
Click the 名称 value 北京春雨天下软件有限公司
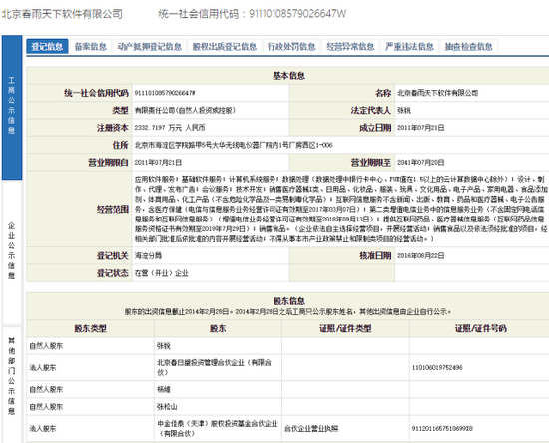coord(437,93)
